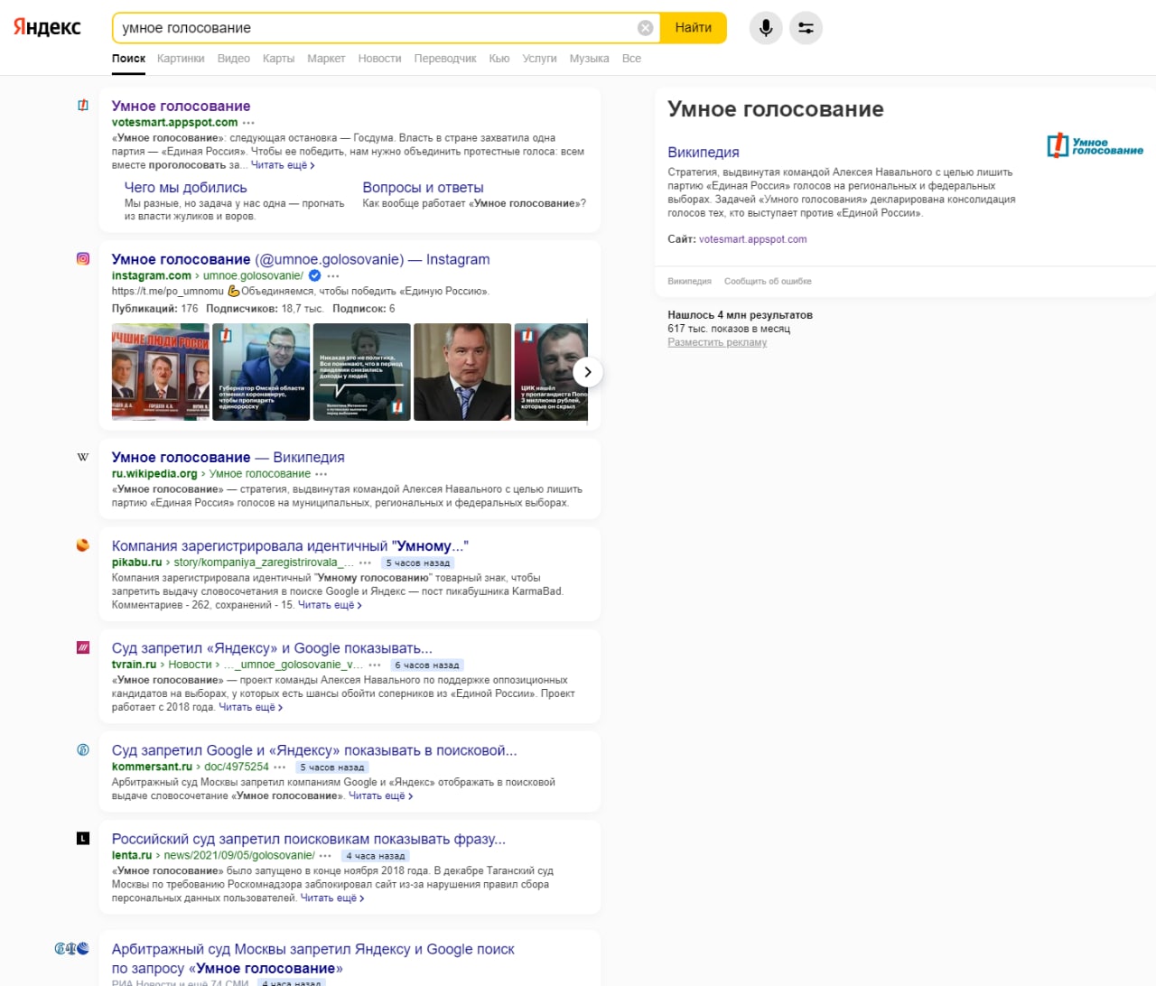Click the small Википедия source label in panel footer
This screenshot has height=986, width=1156.
pyautogui.click(x=689, y=282)
